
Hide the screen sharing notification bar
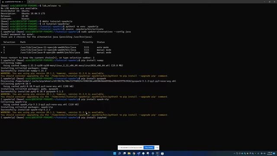point(157,147)
